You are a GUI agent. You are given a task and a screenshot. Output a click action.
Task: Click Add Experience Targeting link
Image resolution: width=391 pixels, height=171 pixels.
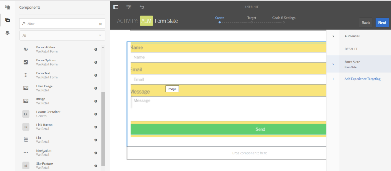click(x=362, y=79)
